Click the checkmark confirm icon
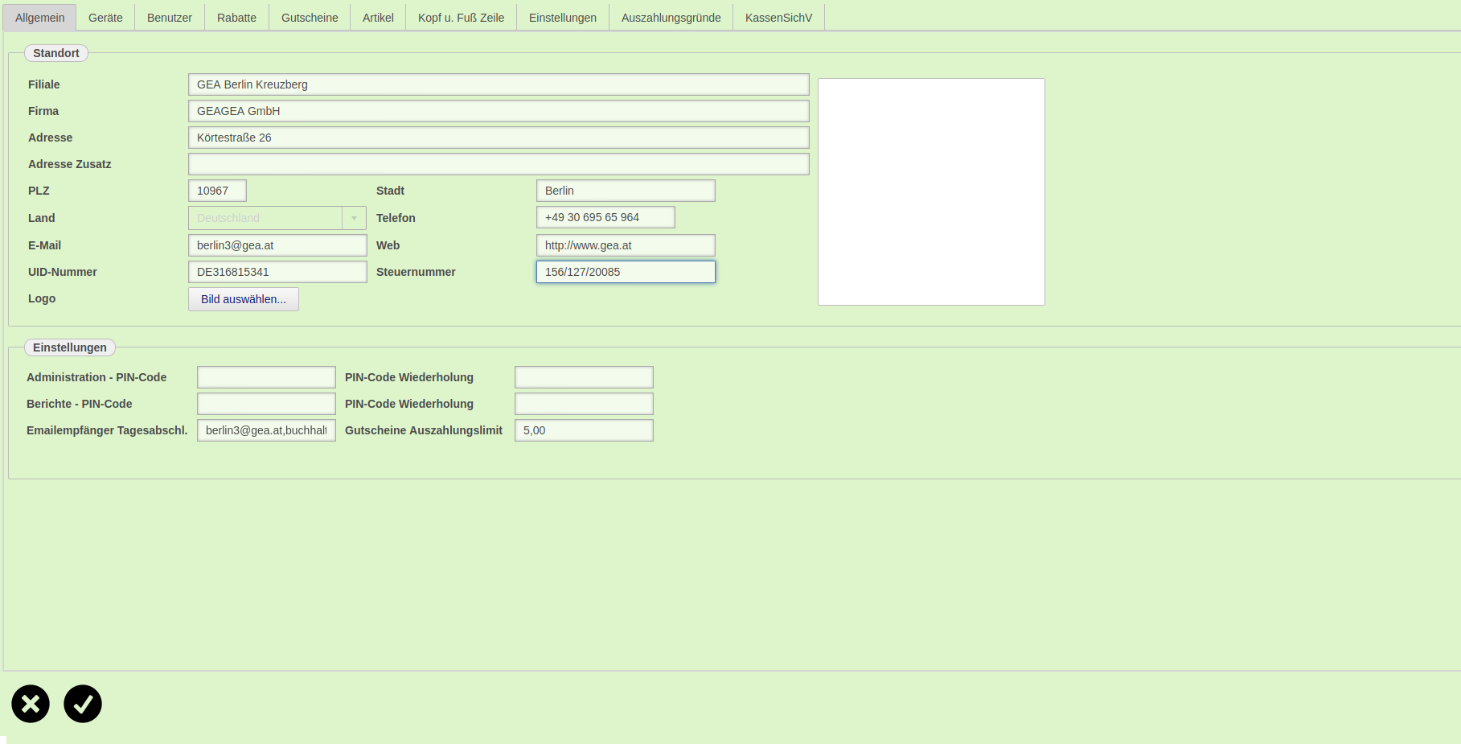The height and width of the screenshot is (744, 1461). point(83,704)
